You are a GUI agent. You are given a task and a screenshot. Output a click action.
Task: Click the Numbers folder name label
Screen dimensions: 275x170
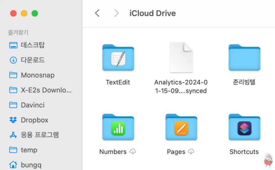coord(113,152)
